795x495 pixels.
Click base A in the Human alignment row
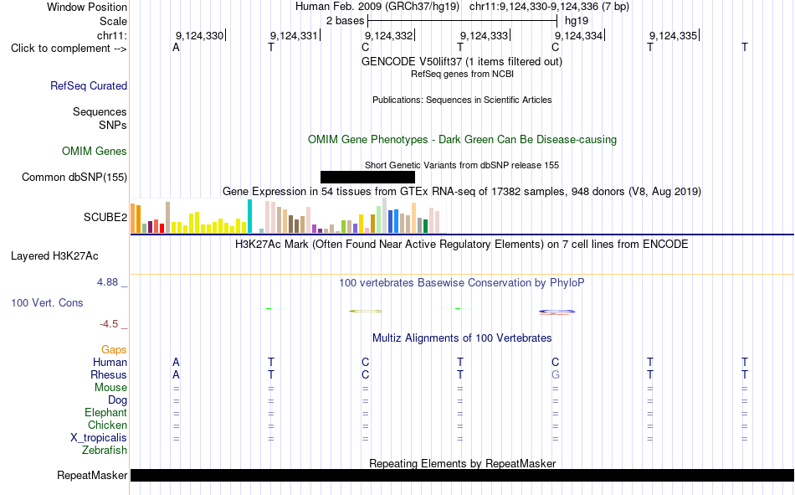(176, 363)
